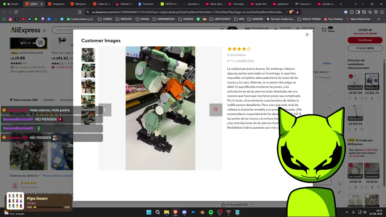
Task: Select the second customer image thumbnail
Action: pos(88,71)
